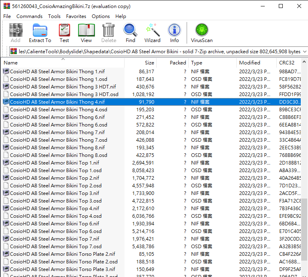
Task: Click the Extract To toolbar icon
Action: (x=40, y=30)
